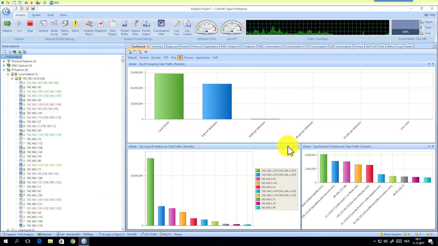Click the Node Explorer vertical scrollbar
Screen dimensions: 438x246
(123, 143)
